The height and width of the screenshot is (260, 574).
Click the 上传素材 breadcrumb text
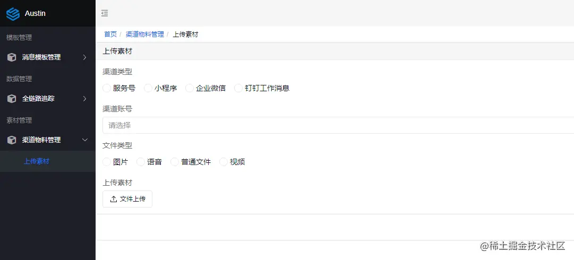(186, 34)
